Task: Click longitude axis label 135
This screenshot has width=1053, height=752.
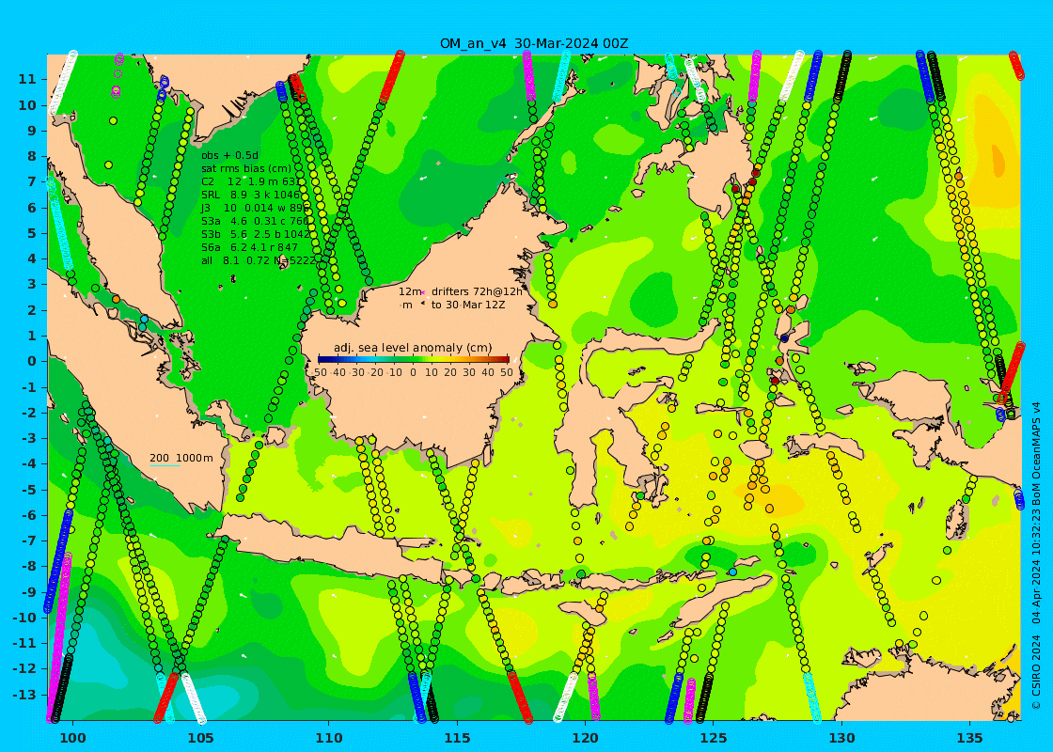Action: [x=969, y=738]
